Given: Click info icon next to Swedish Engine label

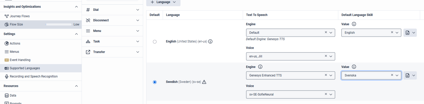Looking at the screenshot, I should (x=260, y=67).
